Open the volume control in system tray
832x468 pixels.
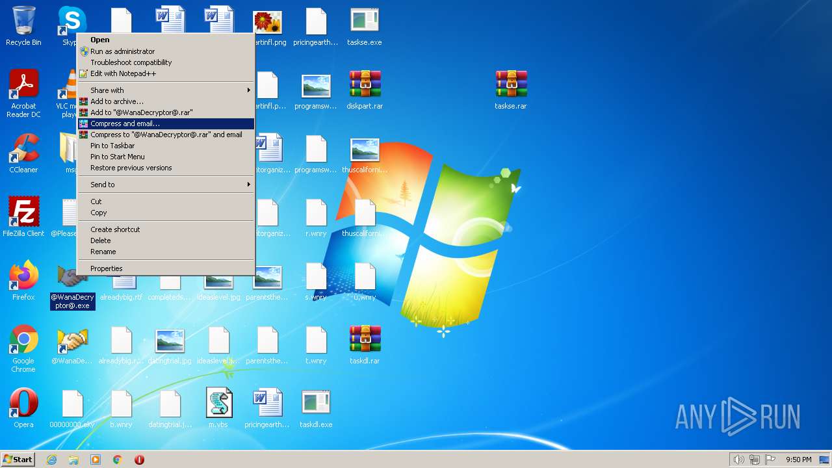[739, 460]
